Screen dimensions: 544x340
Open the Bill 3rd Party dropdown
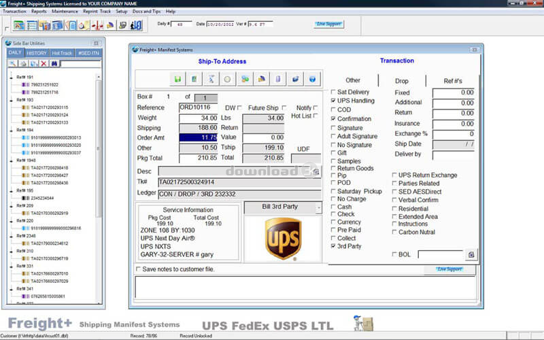(318, 208)
